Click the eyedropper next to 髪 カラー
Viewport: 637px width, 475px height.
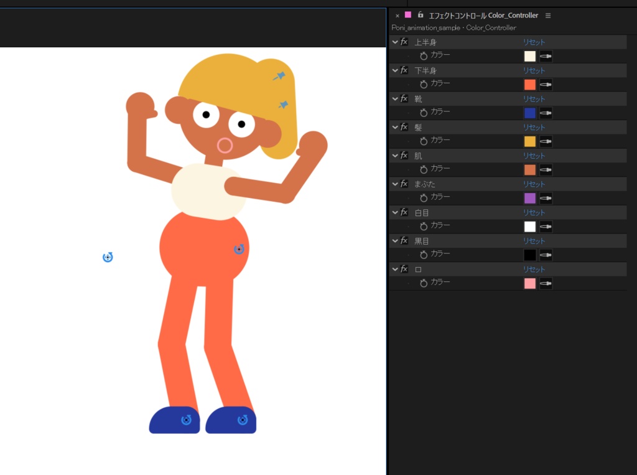(546, 141)
